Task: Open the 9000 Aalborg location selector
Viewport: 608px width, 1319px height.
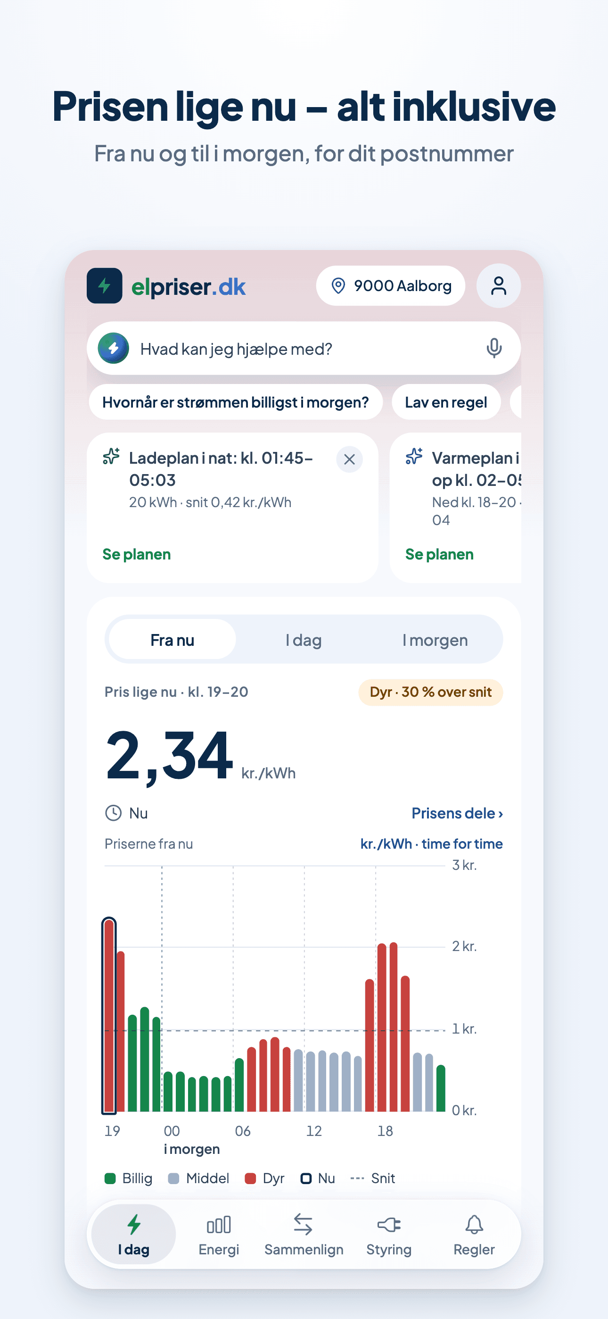Action: [x=391, y=286]
